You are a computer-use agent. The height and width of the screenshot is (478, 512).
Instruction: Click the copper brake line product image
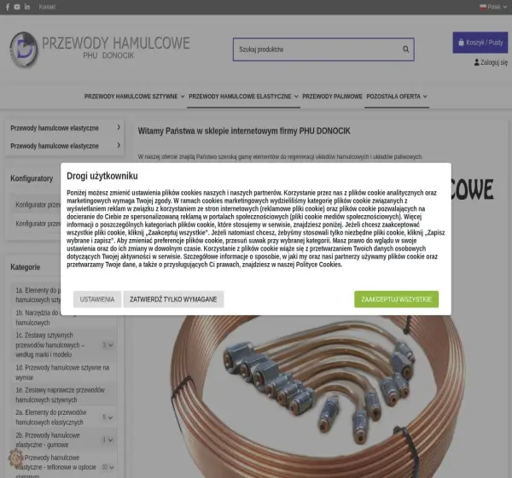pyautogui.click(x=317, y=395)
